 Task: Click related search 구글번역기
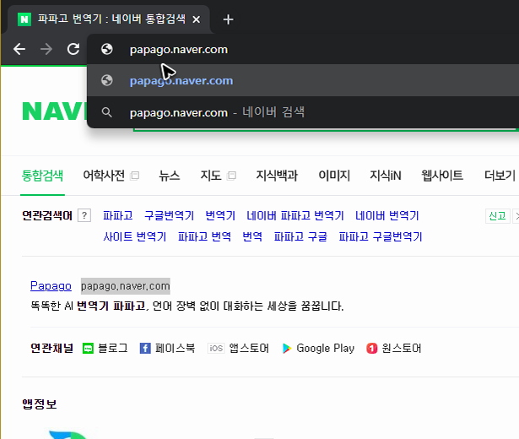click(169, 215)
